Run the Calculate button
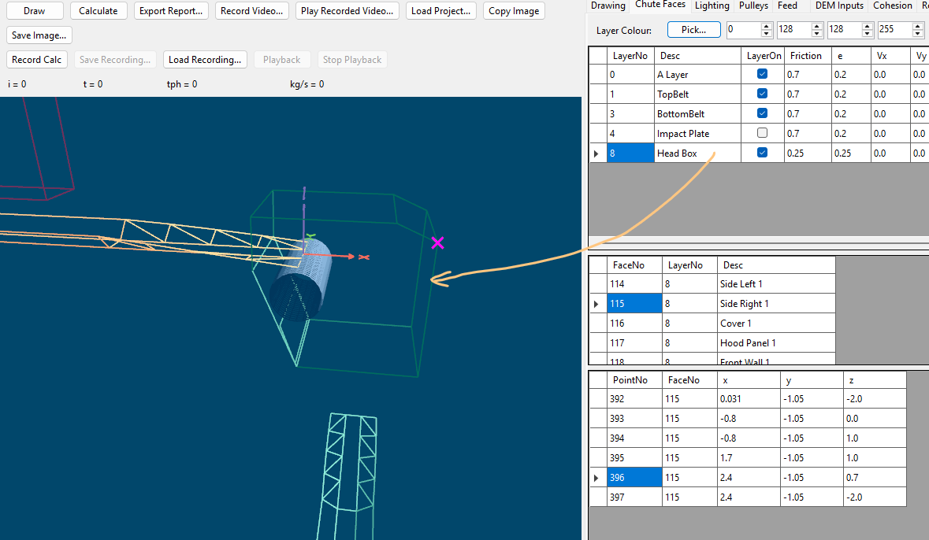 click(98, 11)
